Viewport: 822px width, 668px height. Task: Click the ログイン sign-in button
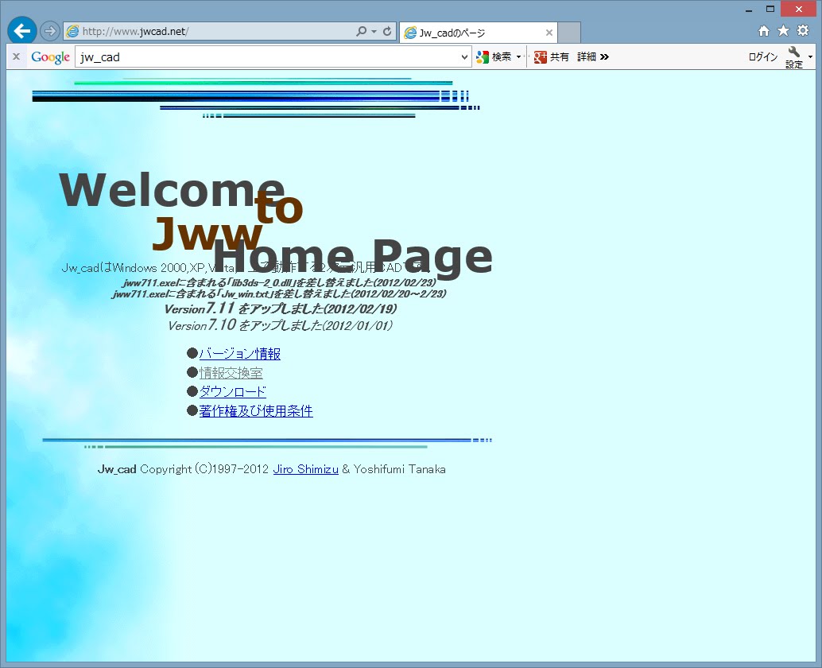[x=762, y=56]
